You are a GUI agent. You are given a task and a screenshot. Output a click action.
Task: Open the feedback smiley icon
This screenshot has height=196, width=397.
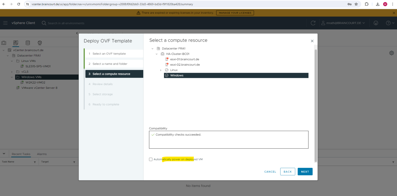[x=376, y=23]
